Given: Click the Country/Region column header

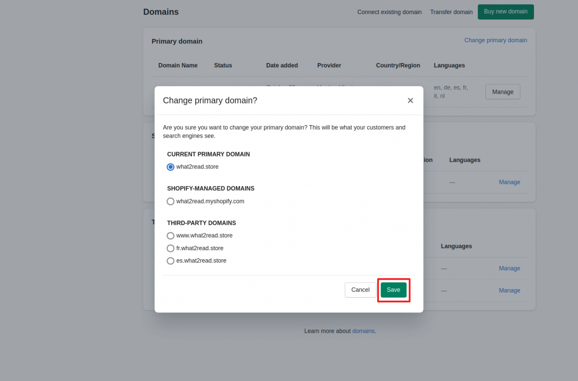Looking at the screenshot, I should point(398,65).
